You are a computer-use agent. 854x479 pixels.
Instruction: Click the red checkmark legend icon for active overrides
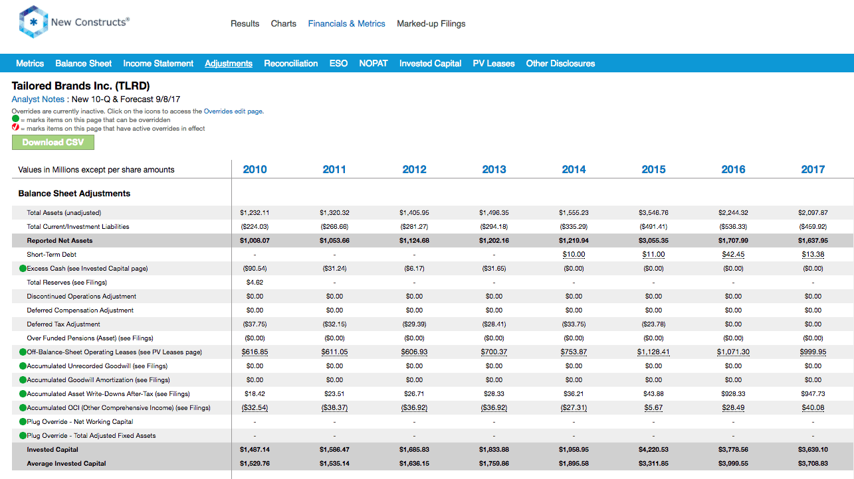[x=15, y=128]
